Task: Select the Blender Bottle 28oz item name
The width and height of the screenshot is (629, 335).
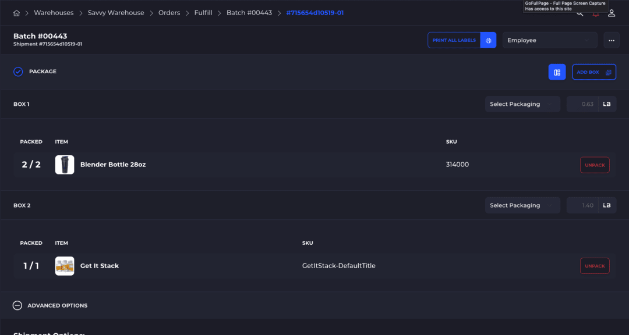Action: (113, 165)
